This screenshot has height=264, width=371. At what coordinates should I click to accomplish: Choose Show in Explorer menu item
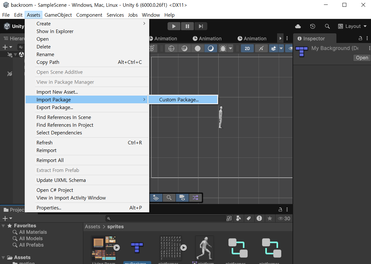[87, 31]
